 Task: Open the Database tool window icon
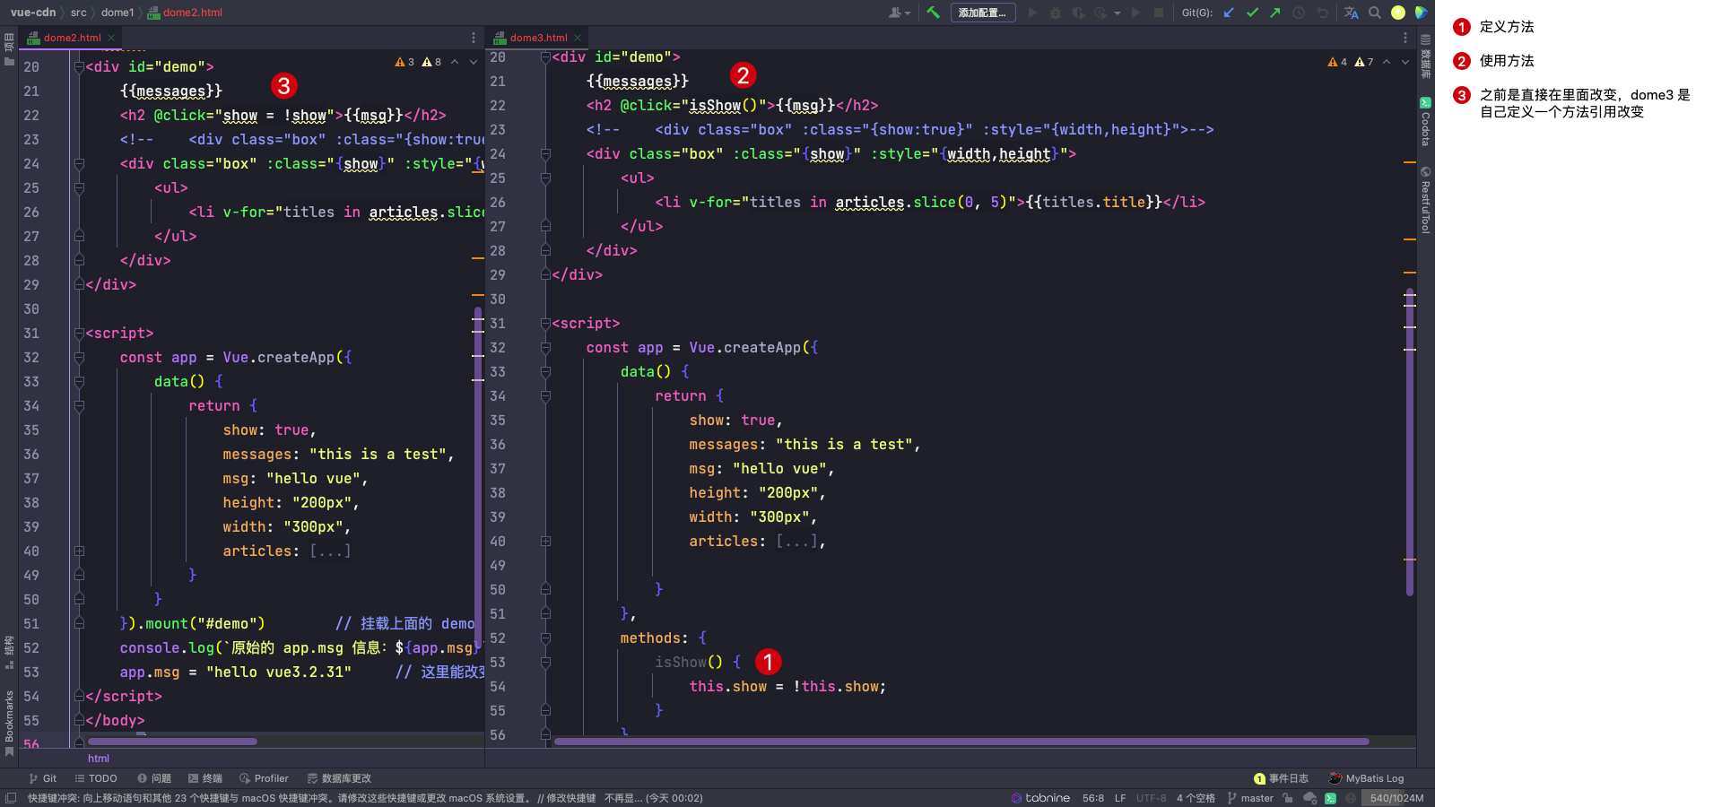[x=1425, y=56]
